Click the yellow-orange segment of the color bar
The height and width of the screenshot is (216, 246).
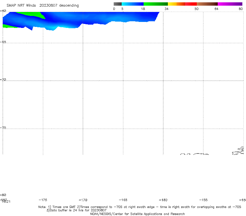point(177,4)
